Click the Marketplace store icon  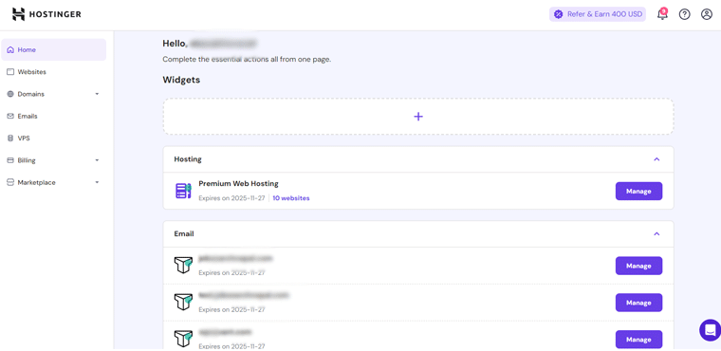(x=10, y=182)
